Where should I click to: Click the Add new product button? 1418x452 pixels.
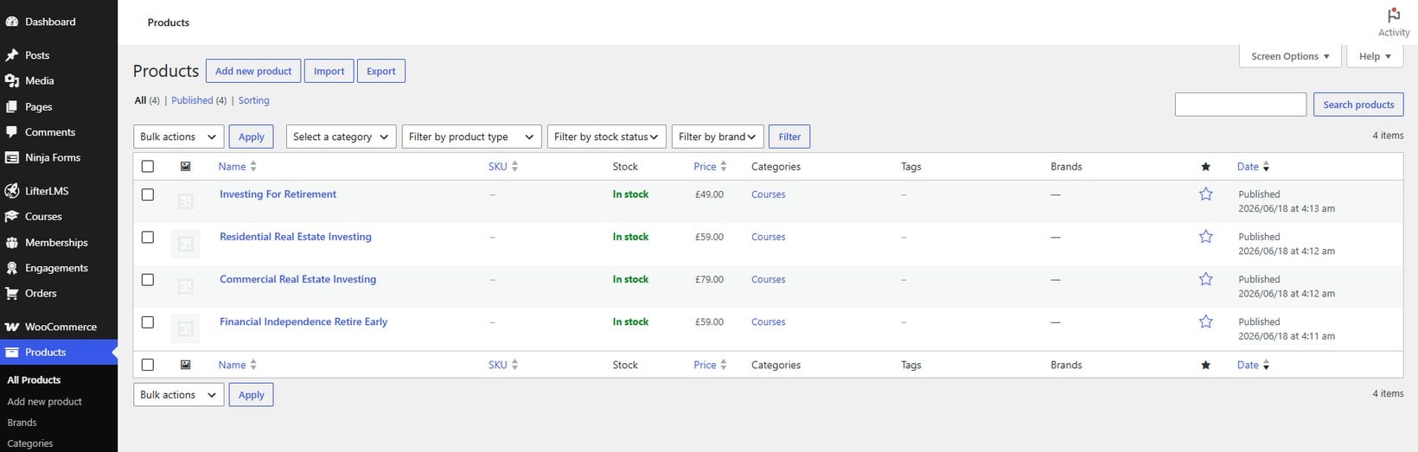(x=253, y=71)
